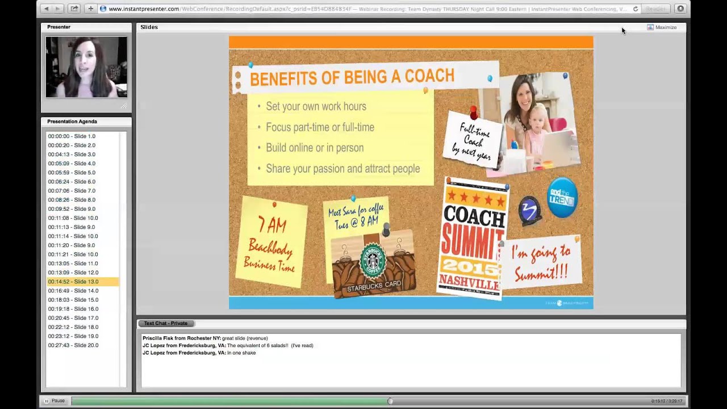Click chat message "In one shake"
The image size is (727, 409).
click(241, 353)
